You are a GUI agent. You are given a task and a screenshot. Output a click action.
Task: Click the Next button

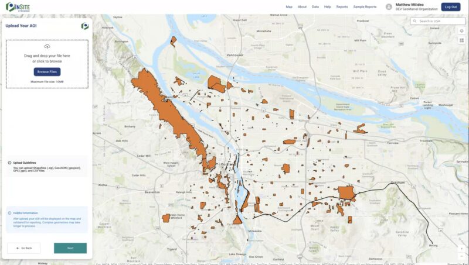70,248
